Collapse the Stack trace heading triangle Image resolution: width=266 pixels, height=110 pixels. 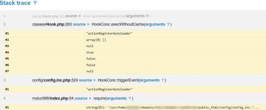[35, 3]
